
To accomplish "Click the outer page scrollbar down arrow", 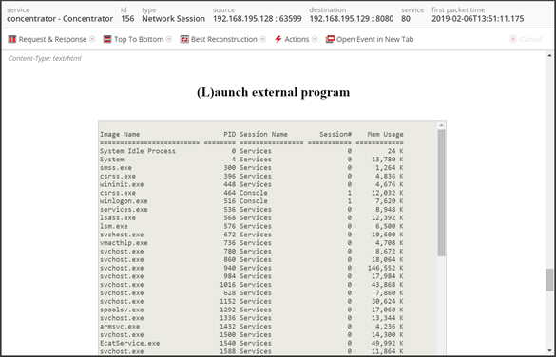I will click(x=549, y=351).
